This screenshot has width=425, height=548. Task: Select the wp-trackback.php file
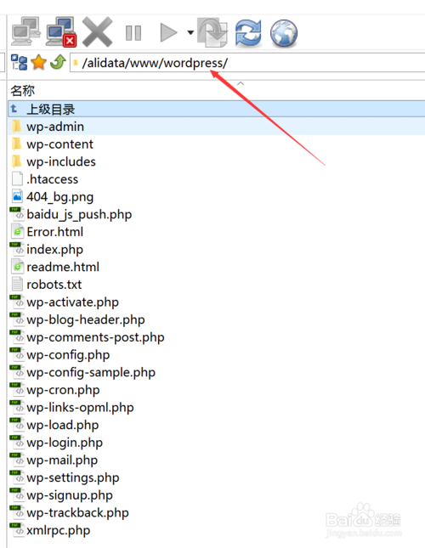click(77, 512)
